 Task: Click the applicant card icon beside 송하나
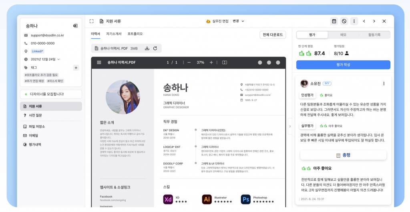75,26
